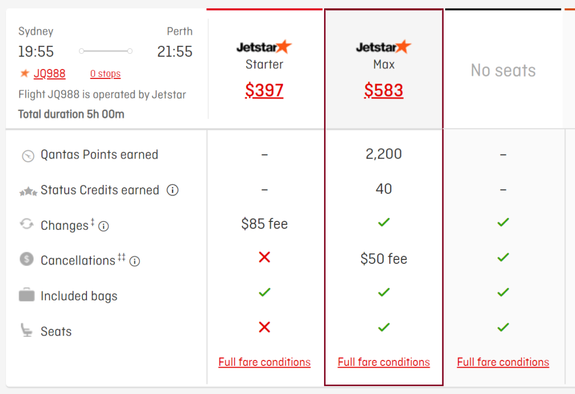Open Full fare conditions in third column
Screen dimensions: 575x394
pos(503,362)
